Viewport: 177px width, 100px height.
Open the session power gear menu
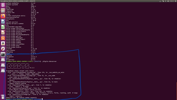point(175,1)
